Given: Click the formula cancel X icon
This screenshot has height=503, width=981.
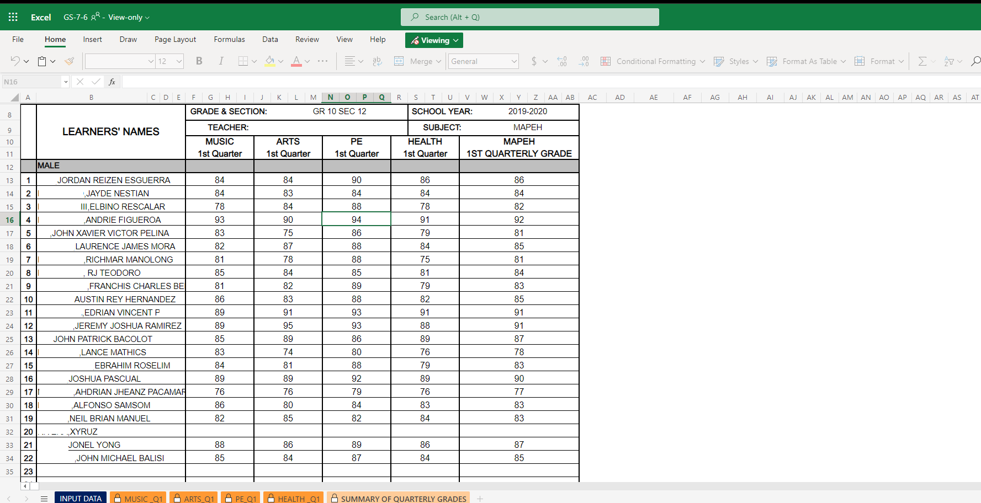Looking at the screenshot, I should (x=80, y=82).
